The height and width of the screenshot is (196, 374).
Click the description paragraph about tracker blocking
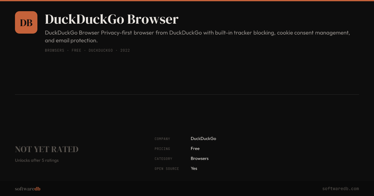(198, 36)
